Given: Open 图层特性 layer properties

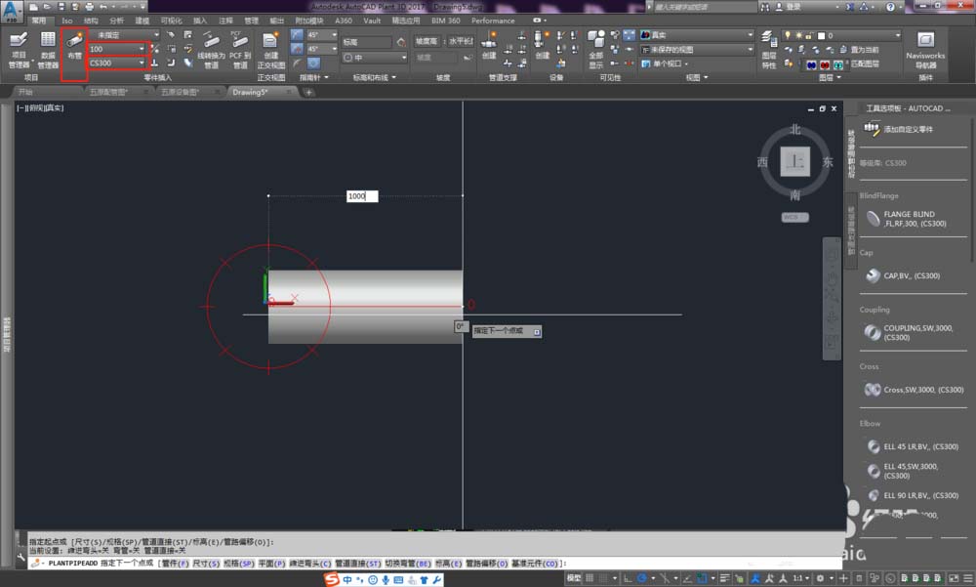Looking at the screenshot, I should pos(769,49).
